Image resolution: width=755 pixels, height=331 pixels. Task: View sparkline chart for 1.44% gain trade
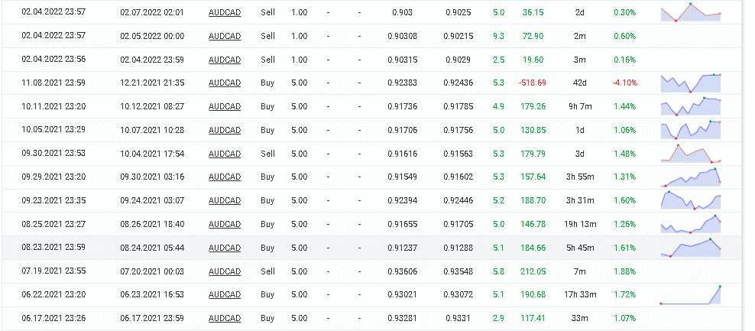pos(691,106)
